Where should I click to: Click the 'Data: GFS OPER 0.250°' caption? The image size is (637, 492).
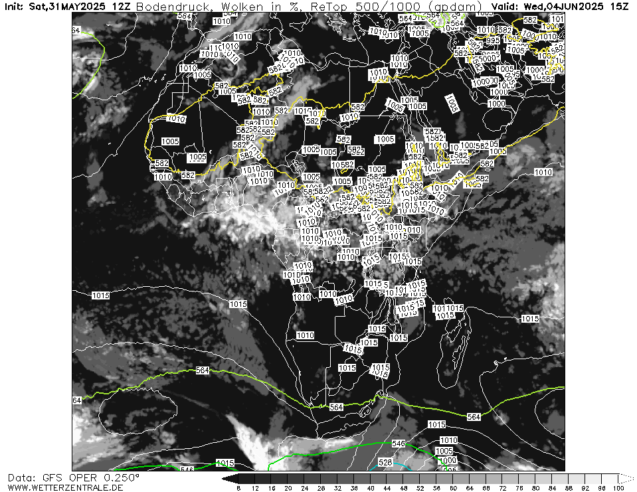pyautogui.click(x=74, y=478)
